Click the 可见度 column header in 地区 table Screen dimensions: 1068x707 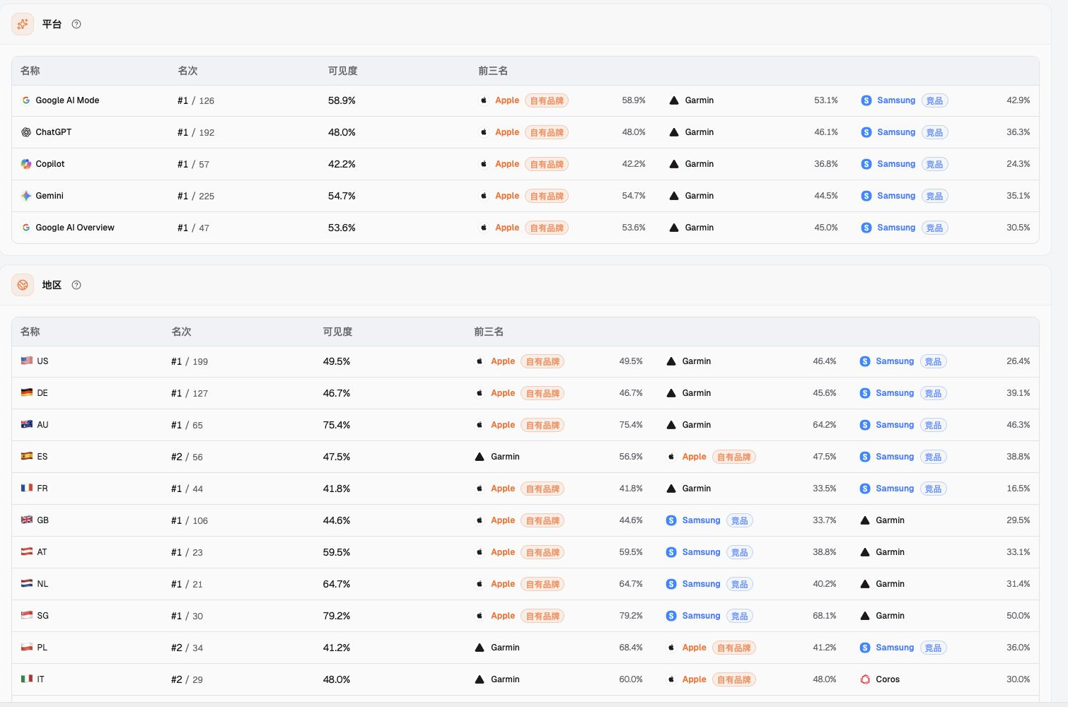(337, 332)
